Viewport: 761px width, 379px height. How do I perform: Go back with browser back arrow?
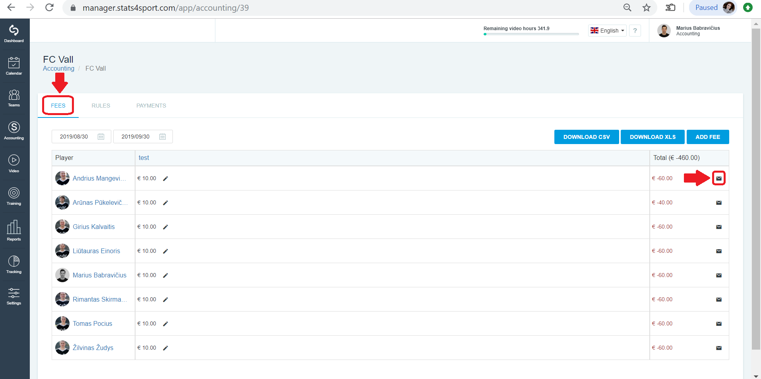tap(11, 8)
